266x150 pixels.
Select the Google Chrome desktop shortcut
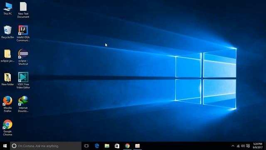click(7, 128)
